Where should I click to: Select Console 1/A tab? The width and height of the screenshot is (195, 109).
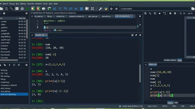click(x=40, y=35)
